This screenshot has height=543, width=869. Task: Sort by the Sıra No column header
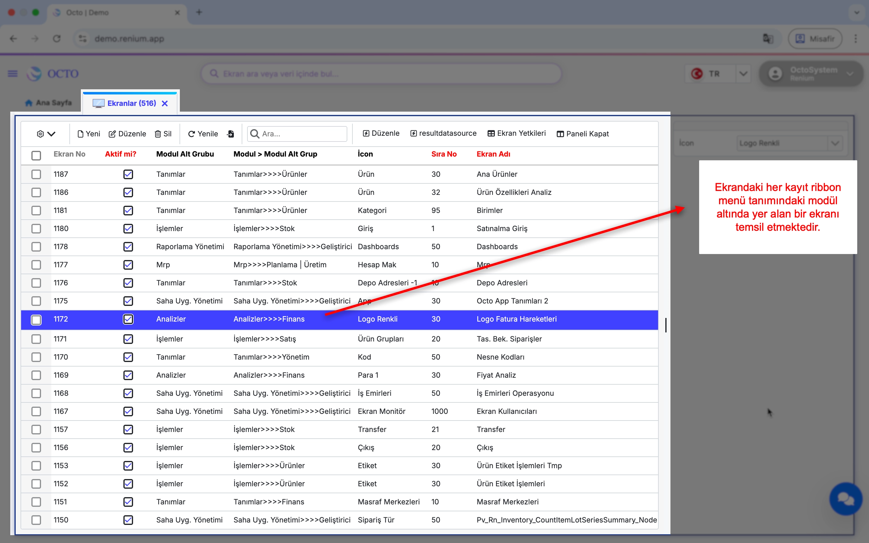click(444, 154)
